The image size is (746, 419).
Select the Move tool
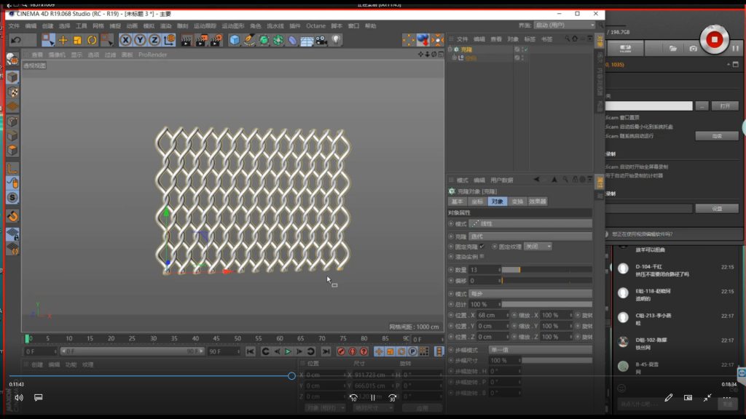[63, 40]
